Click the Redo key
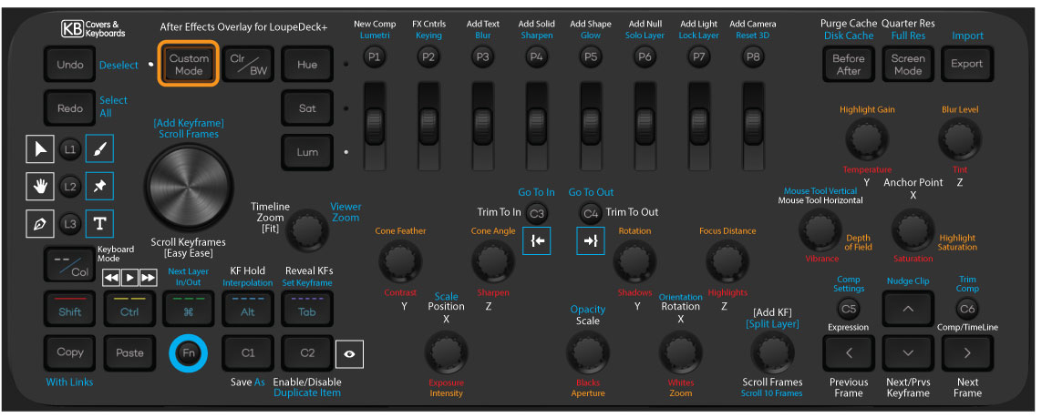The width and height of the screenshot is (1052, 418). click(70, 107)
